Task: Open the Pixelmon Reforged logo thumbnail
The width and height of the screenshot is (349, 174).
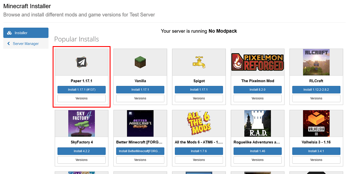Action: click(x=257, y=62)
